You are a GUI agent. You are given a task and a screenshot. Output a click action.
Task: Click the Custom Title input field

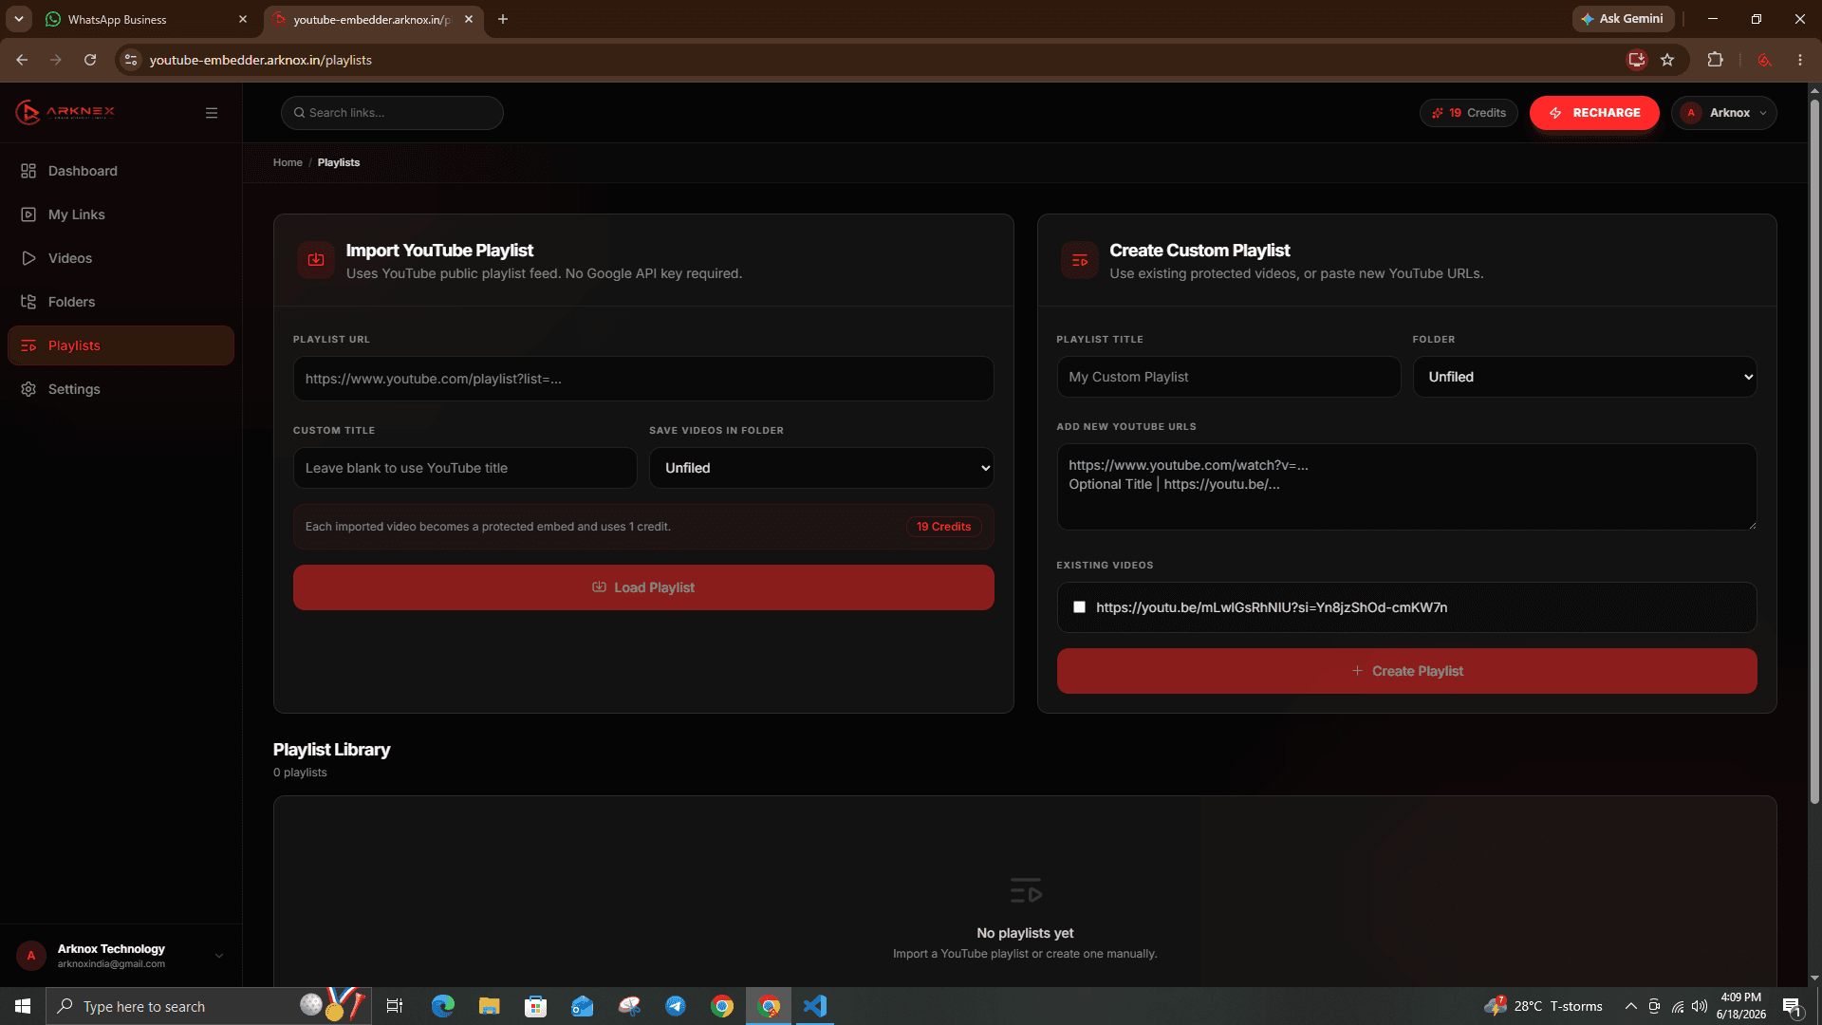click(465, 468)
